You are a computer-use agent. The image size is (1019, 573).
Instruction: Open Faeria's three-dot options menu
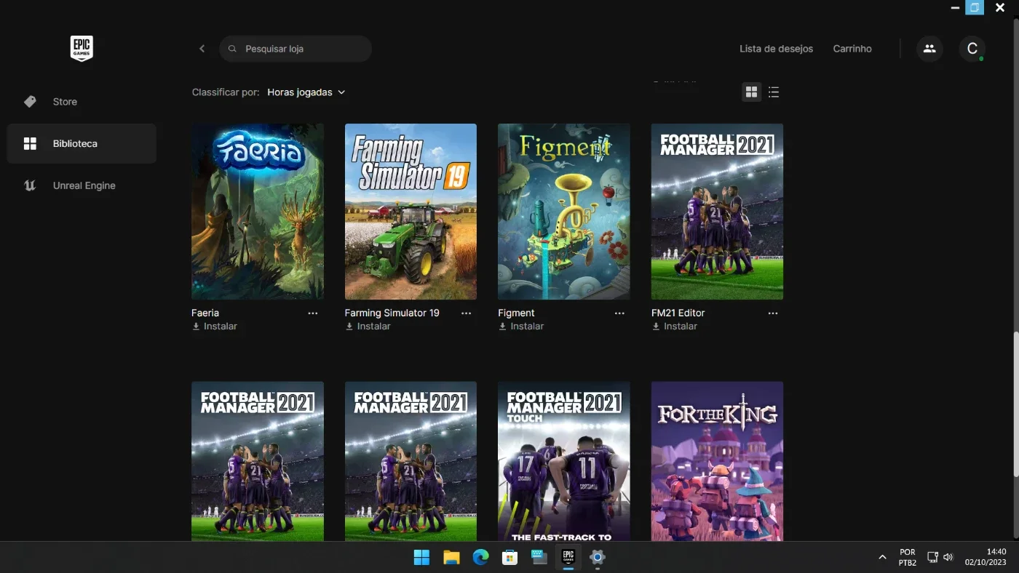click(313, 313)
